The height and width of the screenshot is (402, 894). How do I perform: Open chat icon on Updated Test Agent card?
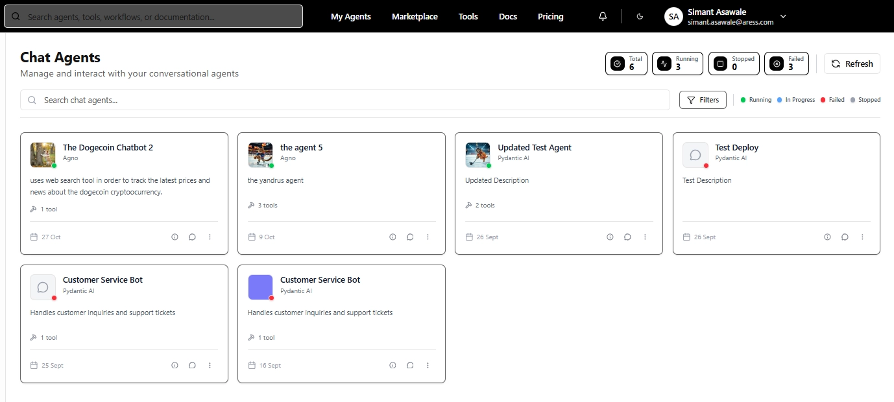pos(627,237)
